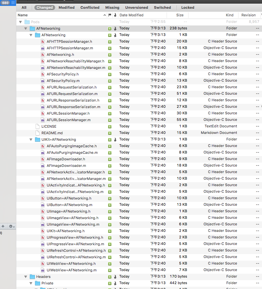This screenshot has height=289, width=262.
Task: Collapse the nested AFNetworking subfolder
Action: tap(31, 35)
